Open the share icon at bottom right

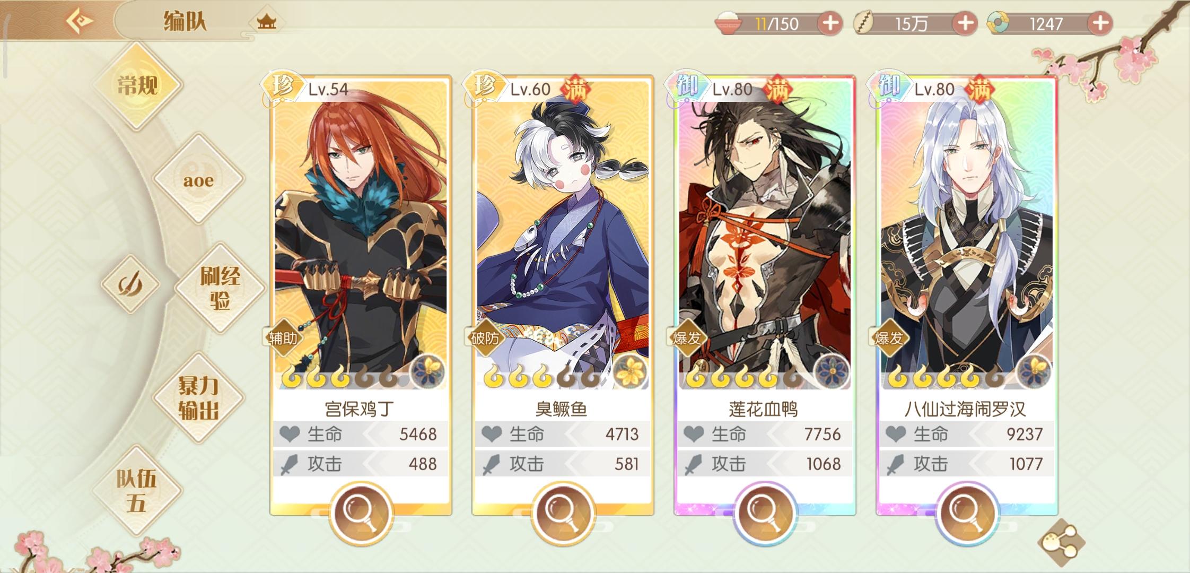click(x=1061, y=542)
